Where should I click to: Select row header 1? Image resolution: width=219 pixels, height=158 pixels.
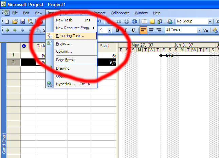point(13,55)
